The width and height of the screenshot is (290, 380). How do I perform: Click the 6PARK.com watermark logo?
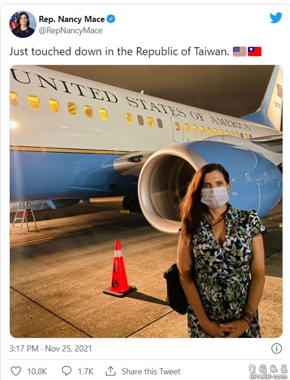(268, 372)
